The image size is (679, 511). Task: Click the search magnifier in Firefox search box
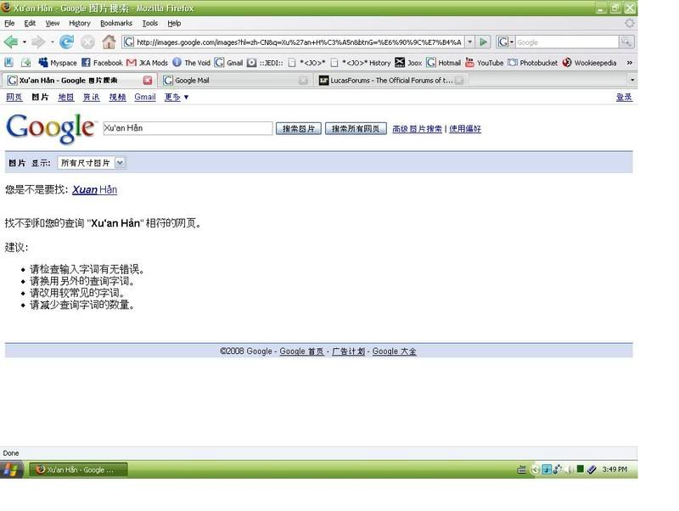[626, 42]
